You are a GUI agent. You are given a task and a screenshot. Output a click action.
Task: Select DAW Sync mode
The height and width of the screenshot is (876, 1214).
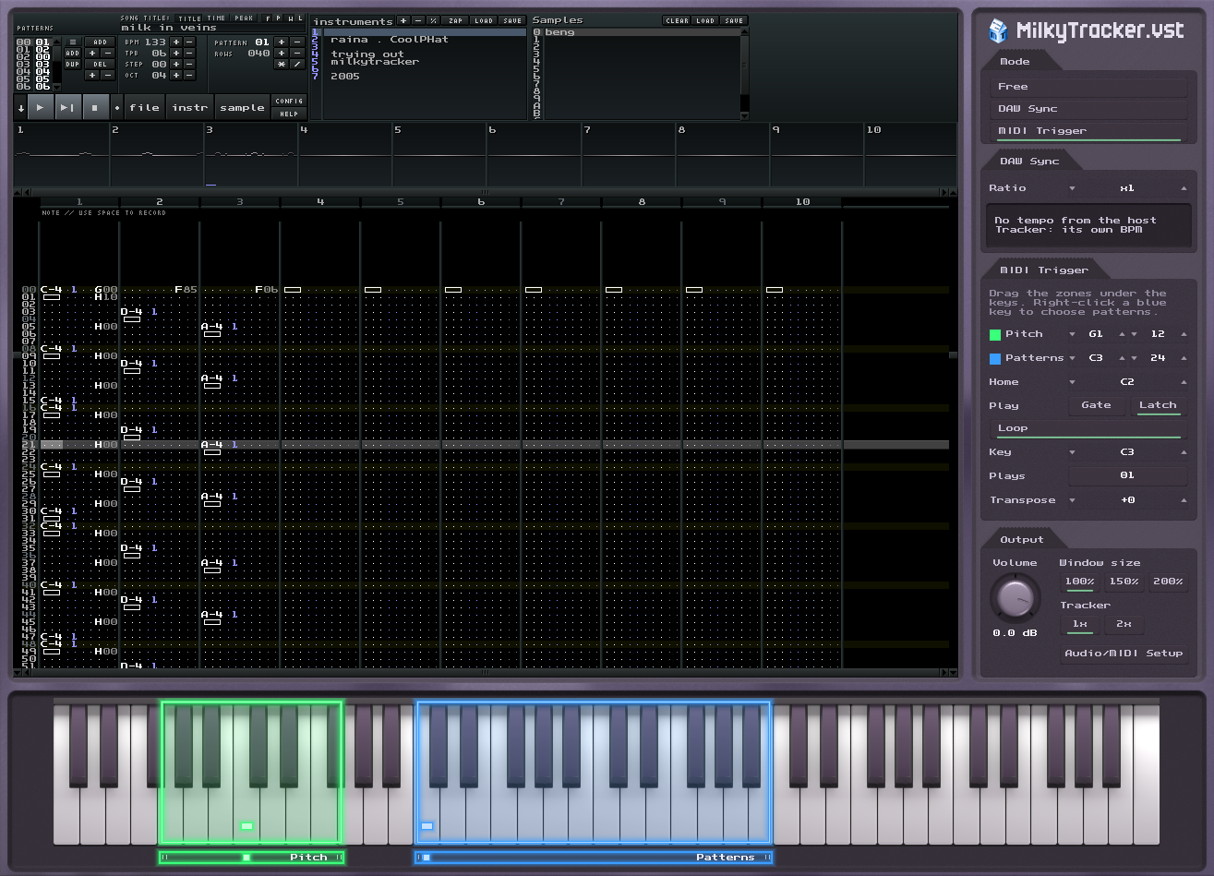coord(1088,109)
